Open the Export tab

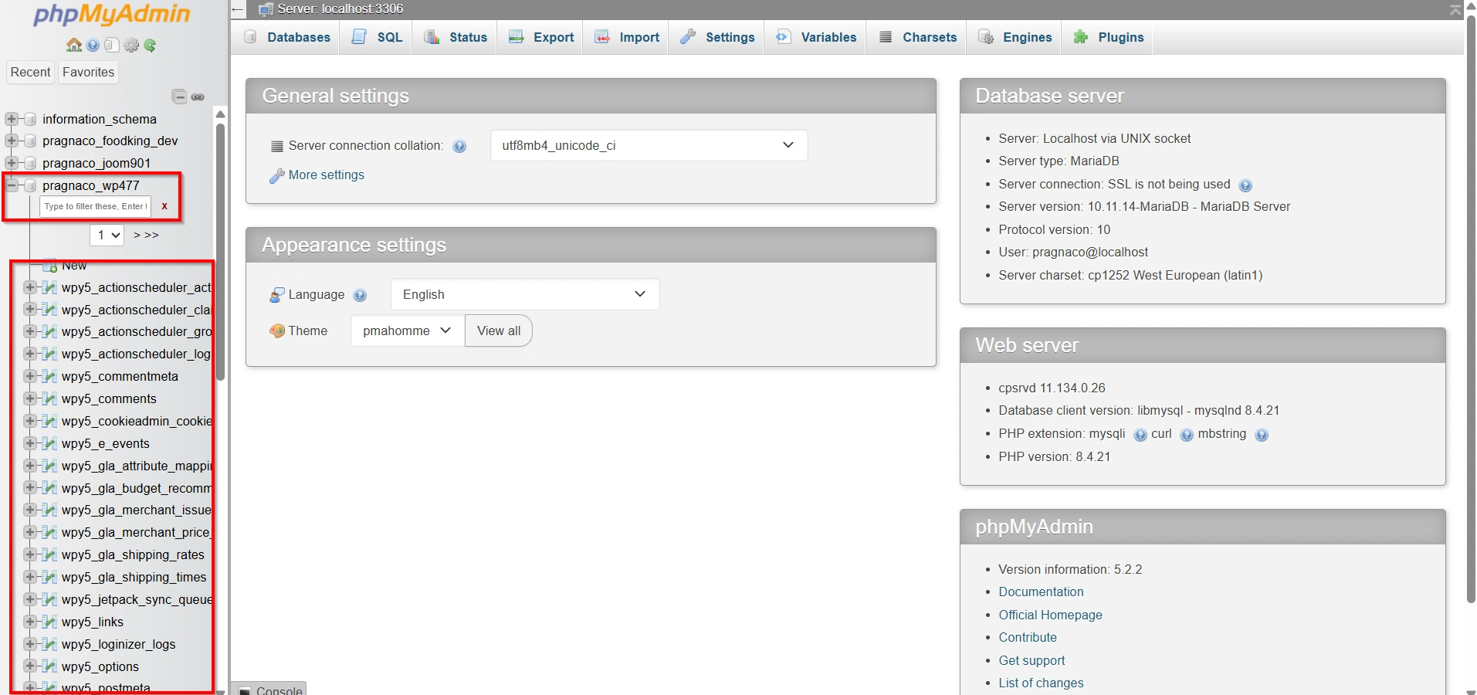(540, 37)
